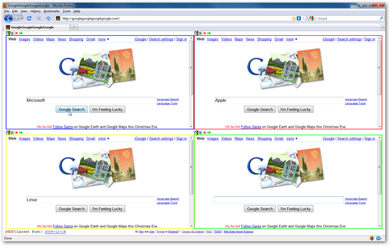This screenshot has width=390, height=246.
Task: Open the History menu
Action: [x=35, y=11]
